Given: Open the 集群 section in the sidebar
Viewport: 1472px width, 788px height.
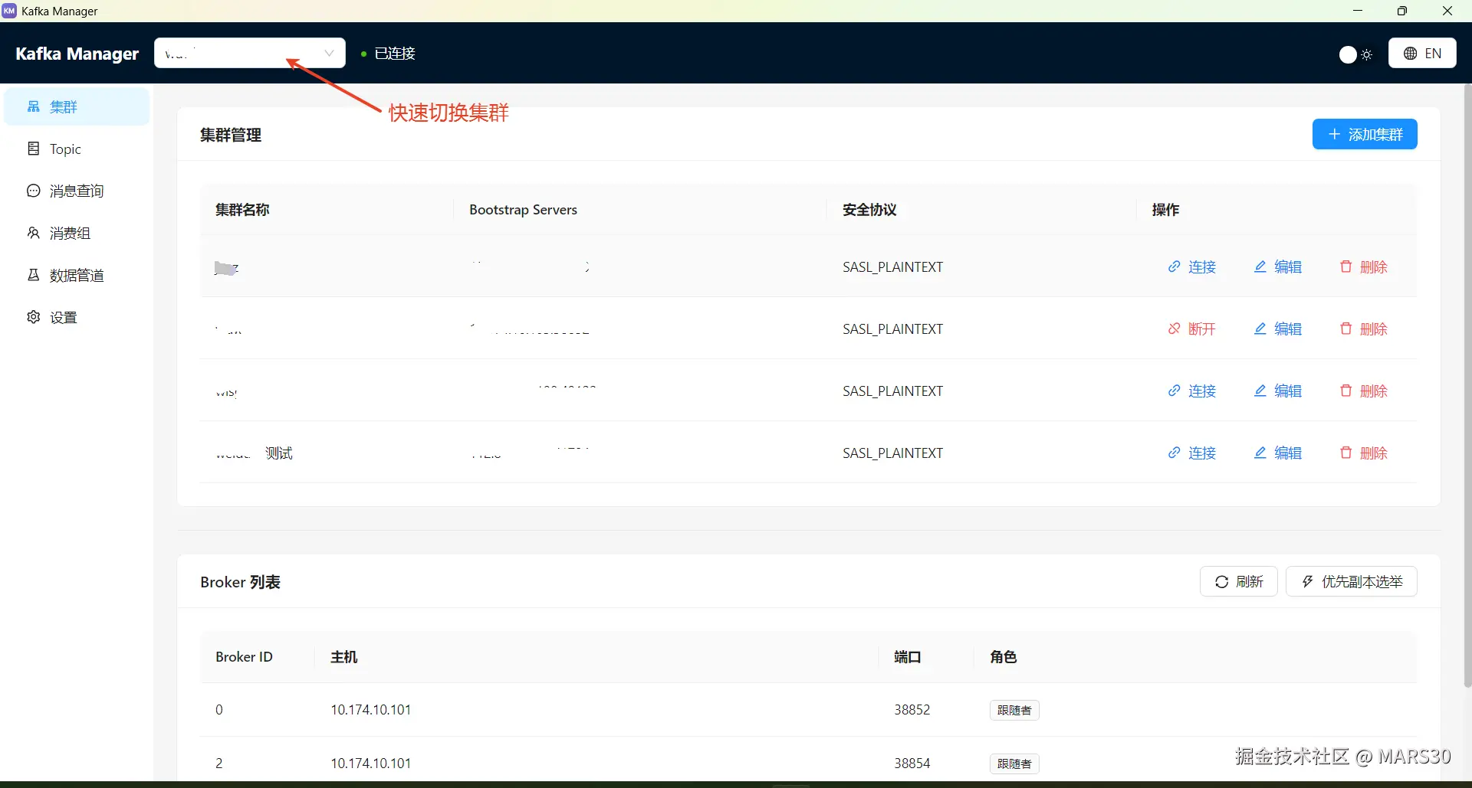Looking at the screenshot, I should tap(77, 106).
